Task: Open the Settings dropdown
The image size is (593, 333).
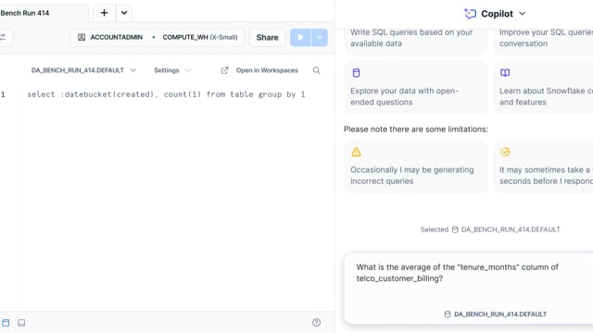Action: (x=172, y=70)
